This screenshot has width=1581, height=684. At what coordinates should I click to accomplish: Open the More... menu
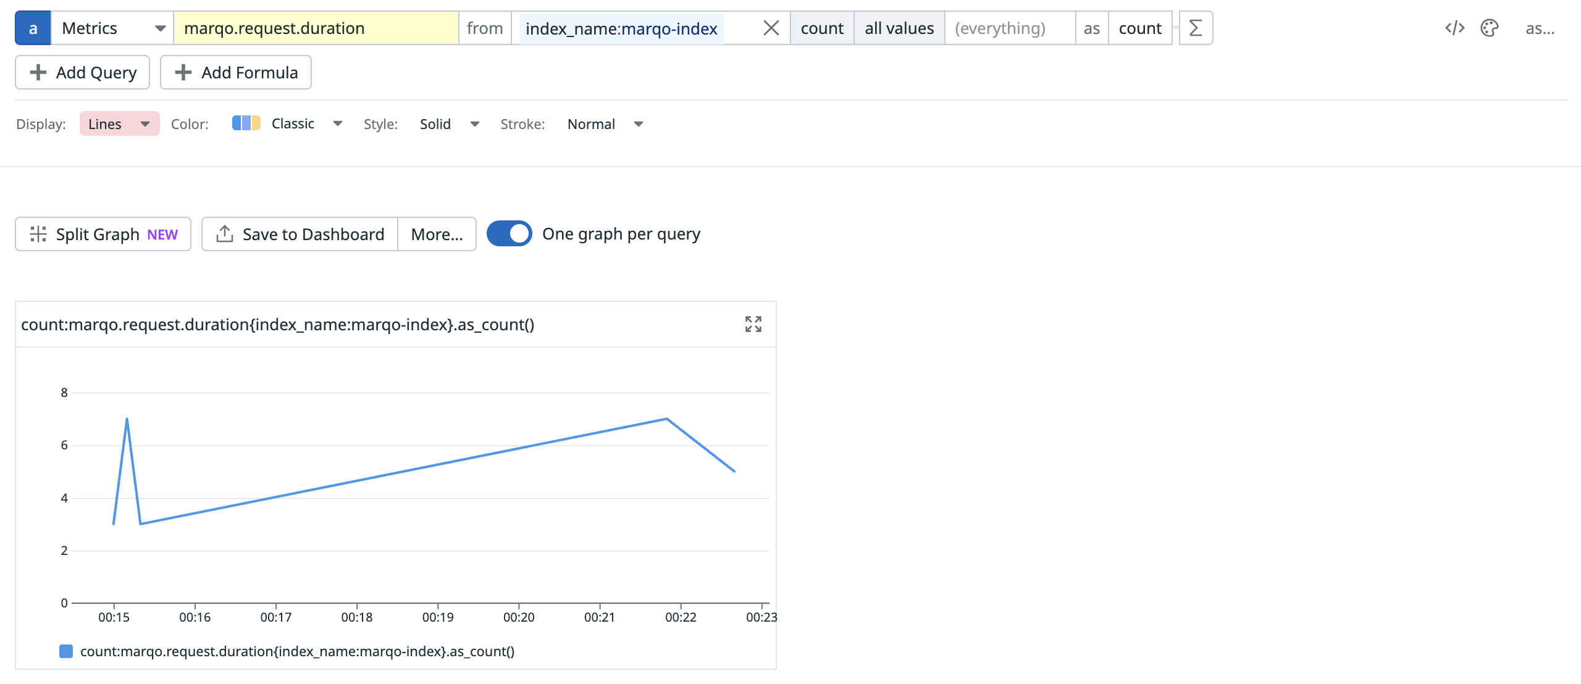[437, 234]
